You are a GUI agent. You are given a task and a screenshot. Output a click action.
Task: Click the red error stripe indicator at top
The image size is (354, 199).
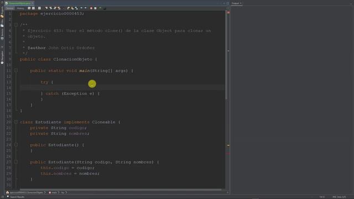228,12
